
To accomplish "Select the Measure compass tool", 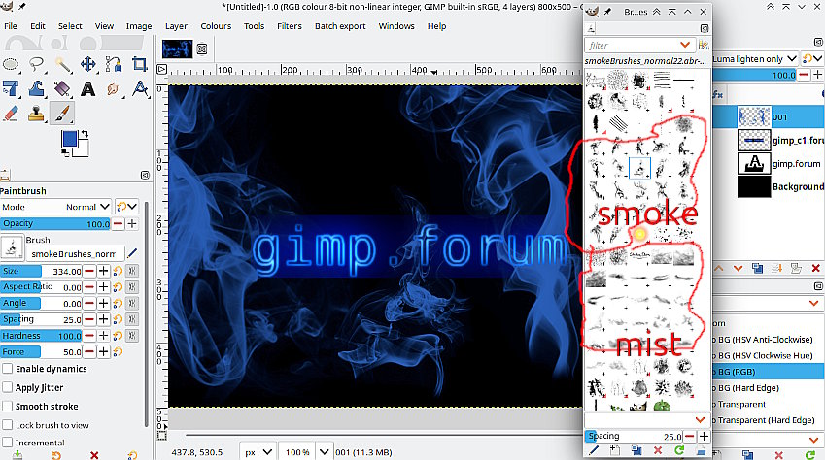I will pyautogui.click(x=139, y=89).
